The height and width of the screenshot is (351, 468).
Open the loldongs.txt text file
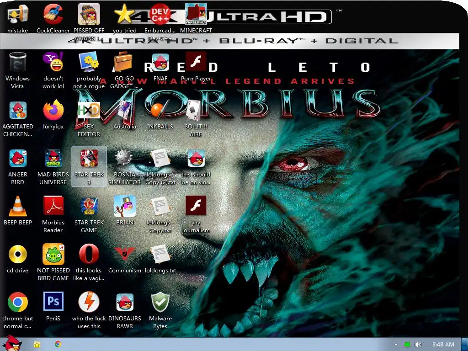[x=160, y=254]
